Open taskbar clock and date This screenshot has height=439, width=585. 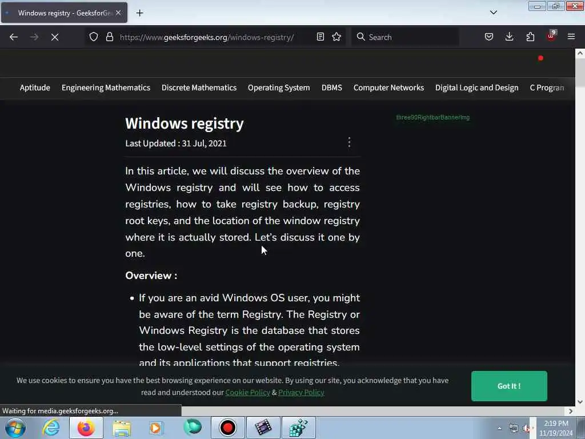click(x=556, y=428)
